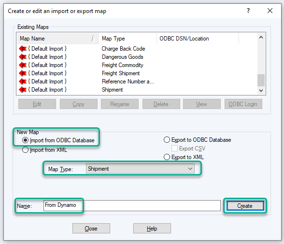
Task: Click into the Name field containing From Dynamo
Action: click(x=132, y=205)
